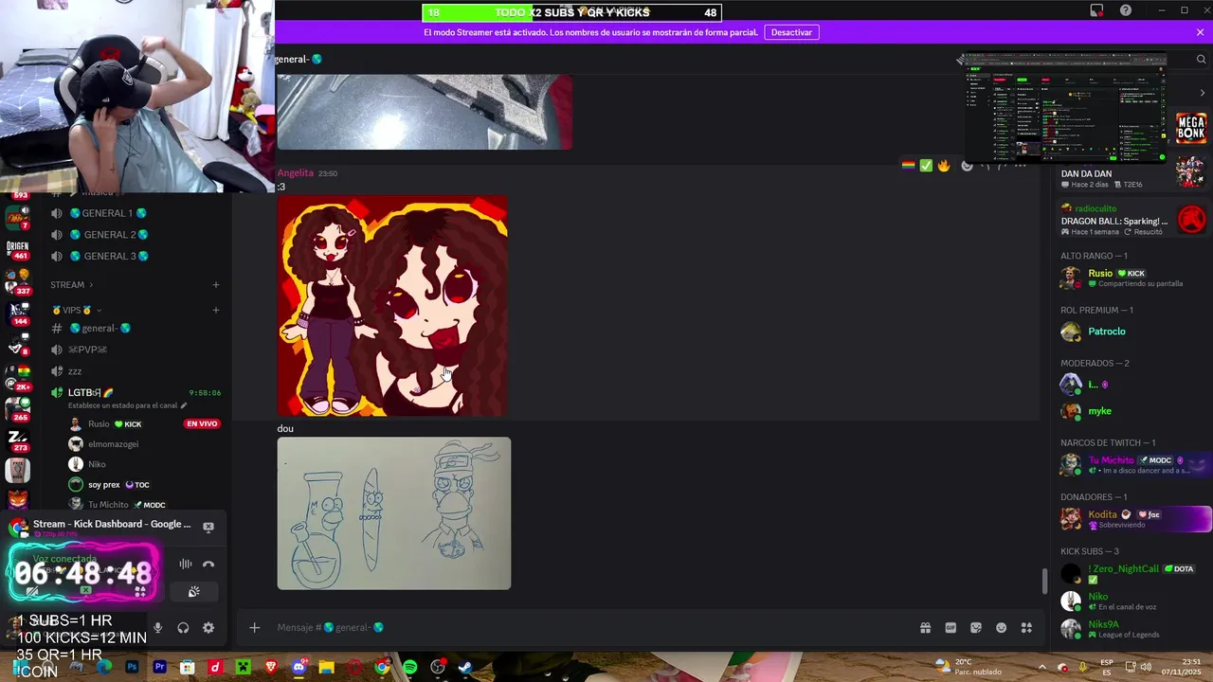Show hidden system tray icons
1213x682 pixels.
point(1041,667)
